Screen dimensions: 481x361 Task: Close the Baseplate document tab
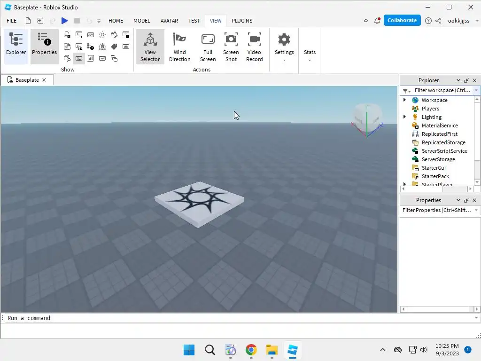point(44,80)
